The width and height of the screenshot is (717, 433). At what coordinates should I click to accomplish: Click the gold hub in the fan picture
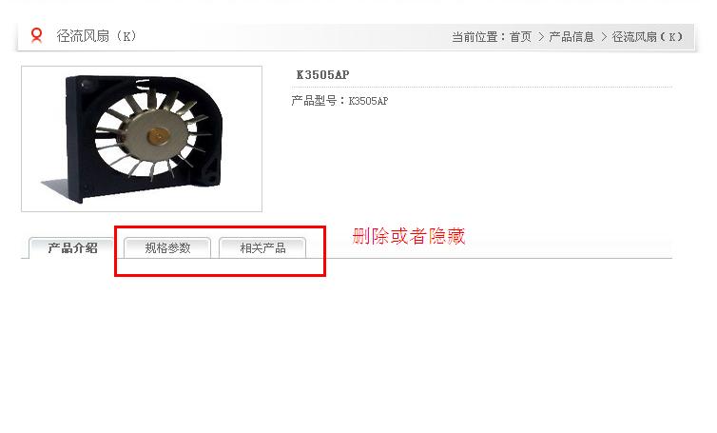[158, 135]
